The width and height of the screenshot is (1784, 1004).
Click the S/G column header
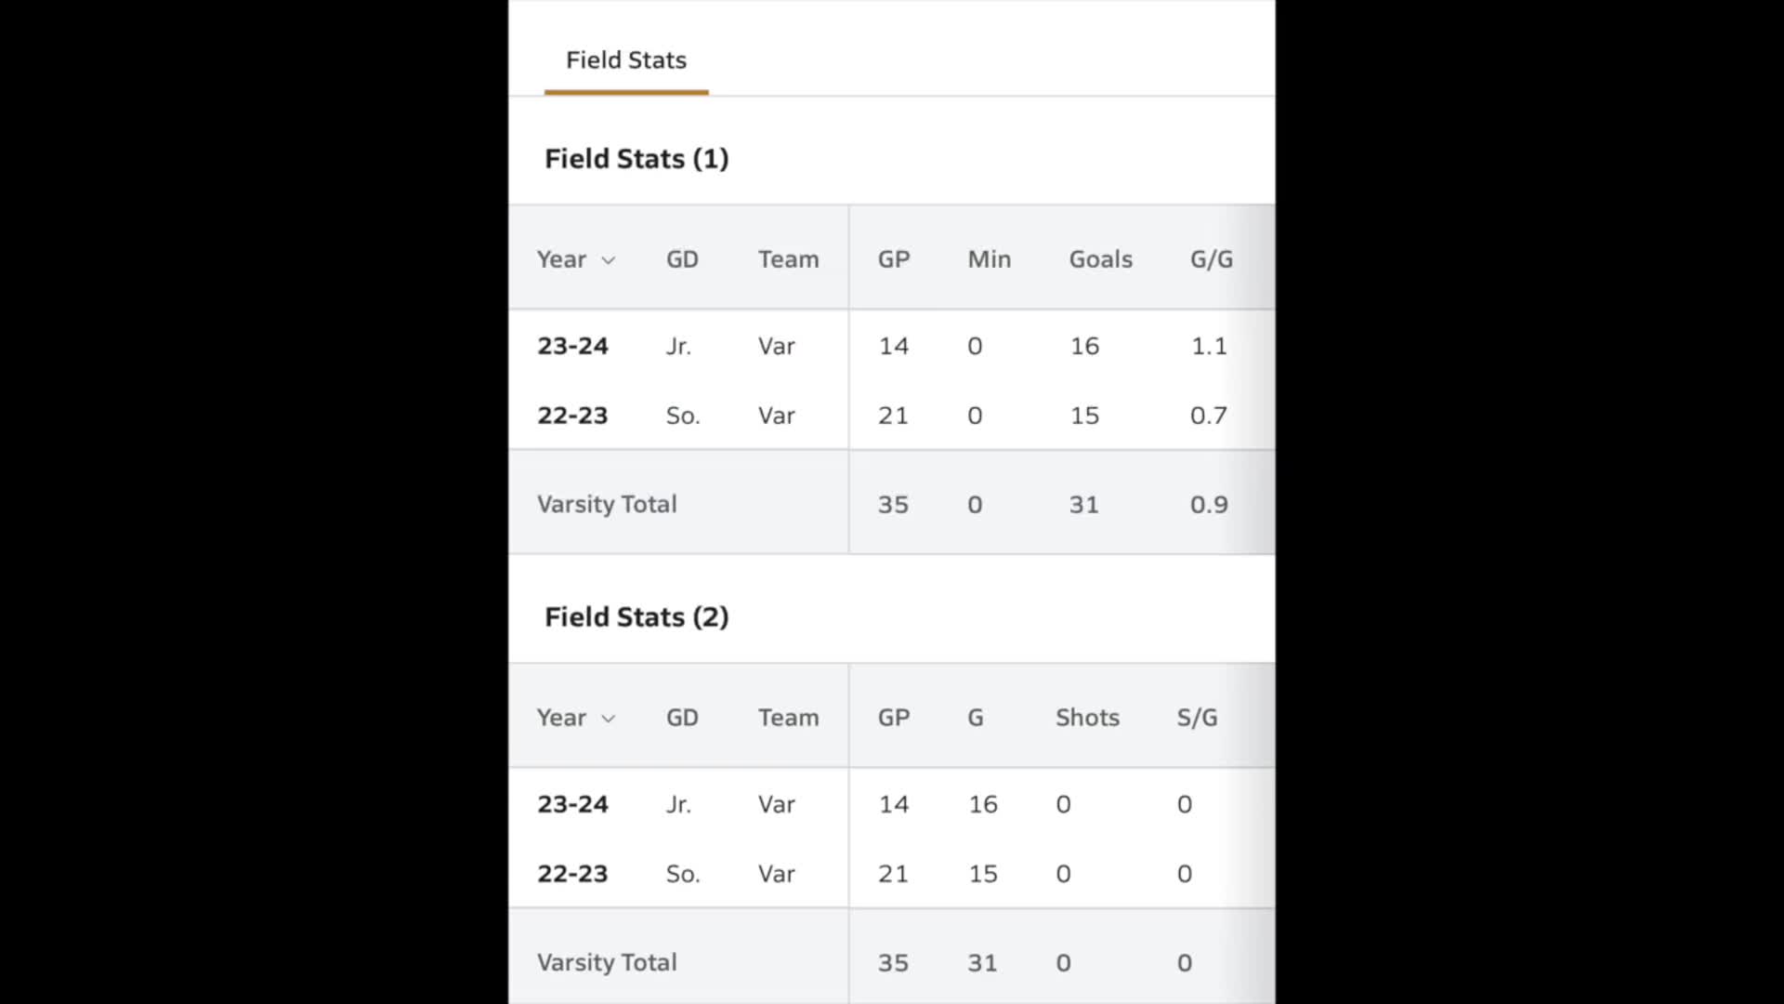[1197, 718]
